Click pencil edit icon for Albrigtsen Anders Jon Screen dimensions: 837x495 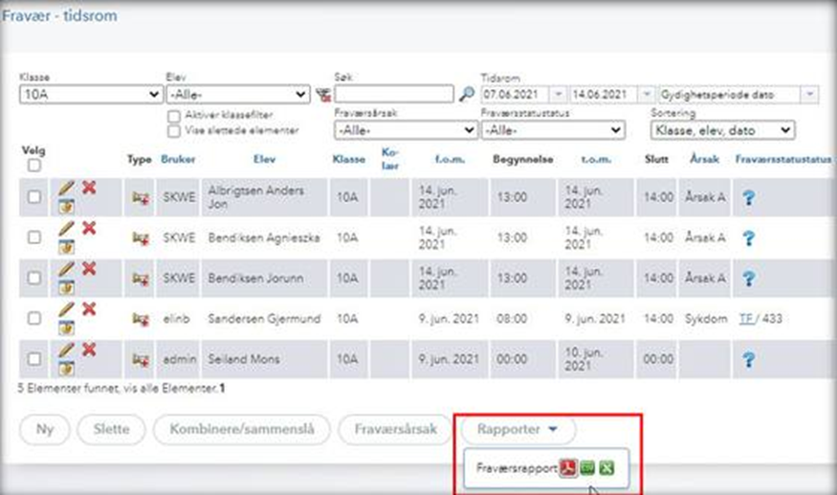pos(66,189)
